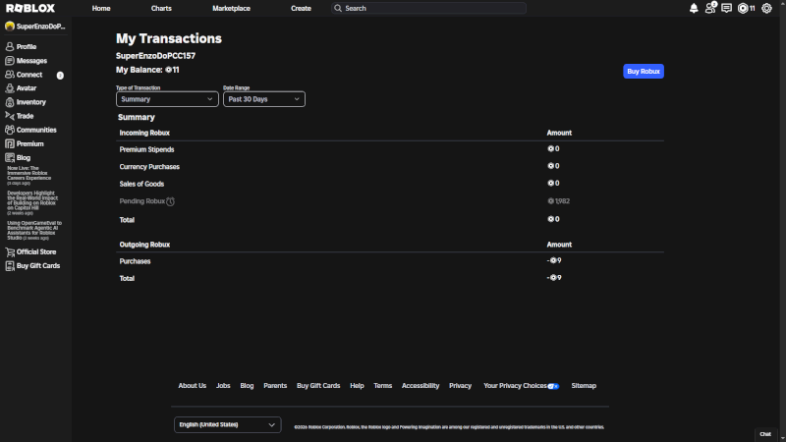Click the Buy Robux button
786x442 pixels.
point(644,72)
